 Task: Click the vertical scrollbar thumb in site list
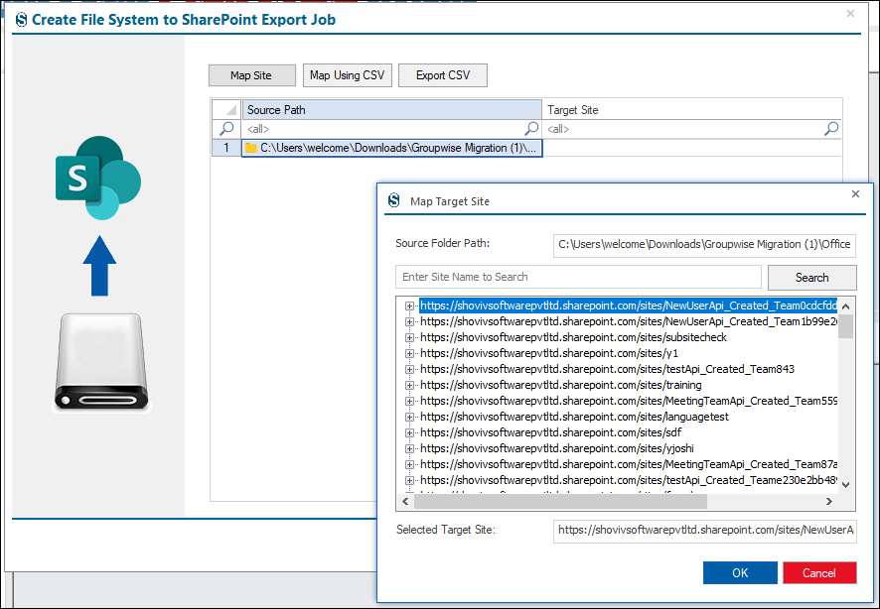(846, 326)
